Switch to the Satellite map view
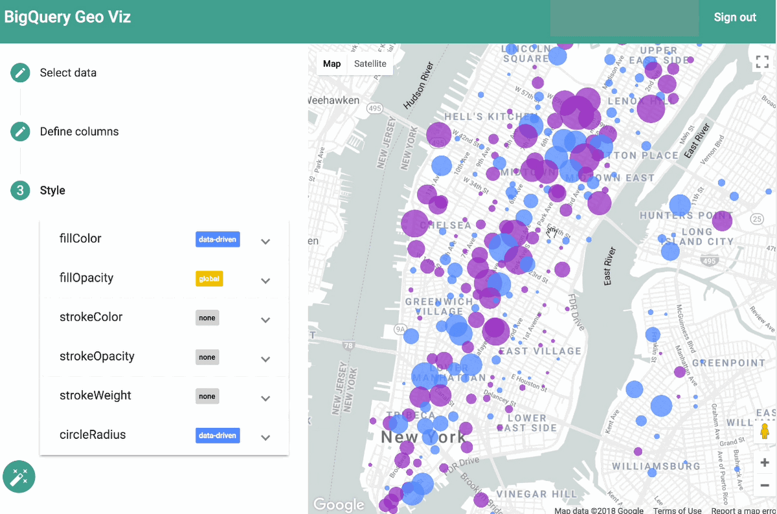777x514 pixels. 370,63
